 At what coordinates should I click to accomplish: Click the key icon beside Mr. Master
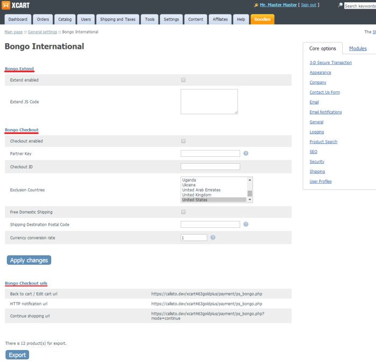click(256, 5)
